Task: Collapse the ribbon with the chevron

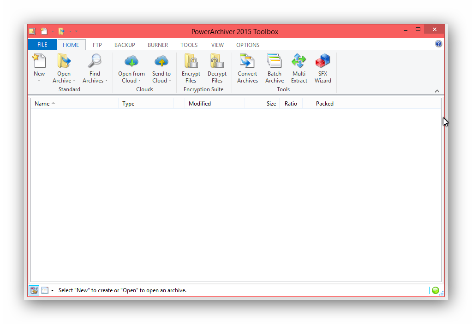Action: click(437, 91)
